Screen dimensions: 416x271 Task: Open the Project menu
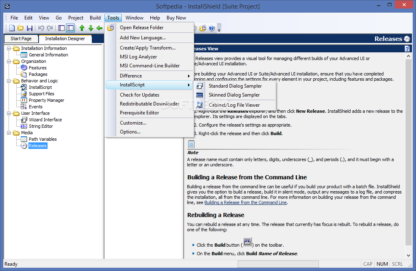(x=76, y=18)
